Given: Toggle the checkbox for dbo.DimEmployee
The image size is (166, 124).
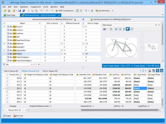Looking at the screenshot, I should pyautogui.click(x=4, y=44).
